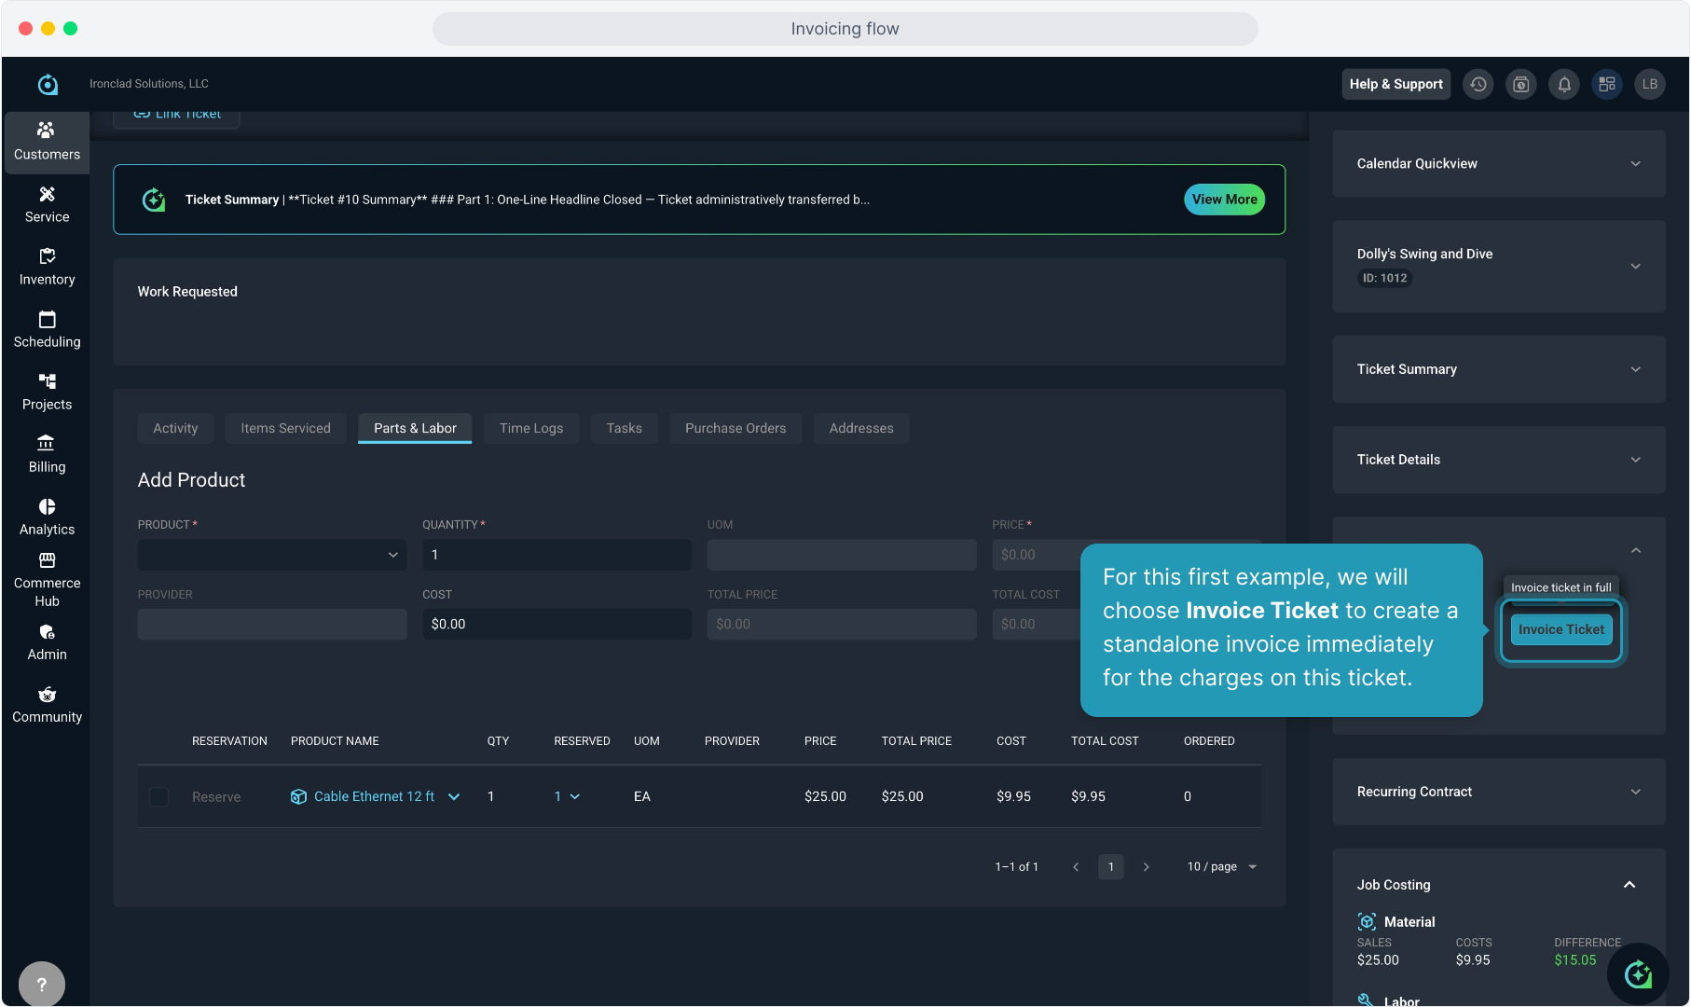Go to next page arrow in pagination
This screenshot has width=1691, height=1007.
click(1147, 867)
